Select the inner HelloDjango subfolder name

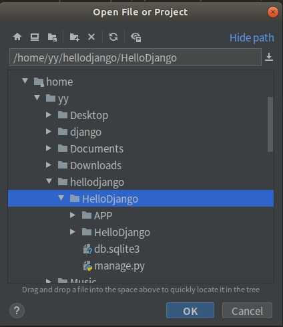pos(122,233)
